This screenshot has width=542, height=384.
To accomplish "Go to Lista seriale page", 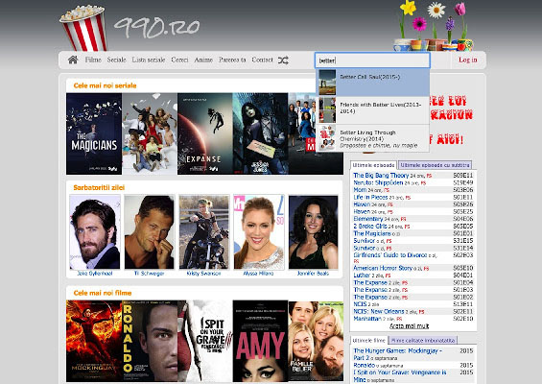I will [149, 60].
